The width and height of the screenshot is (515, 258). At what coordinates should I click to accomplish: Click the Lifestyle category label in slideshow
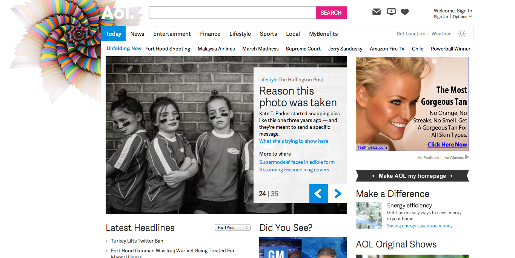click(x=268, y=79)
